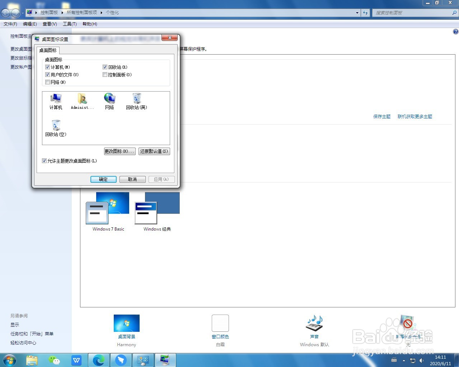Viewport: 459px width, 367px height.
Task: Click 控制面板 in the address breadcrumb
Action: [x=49, y=13]
